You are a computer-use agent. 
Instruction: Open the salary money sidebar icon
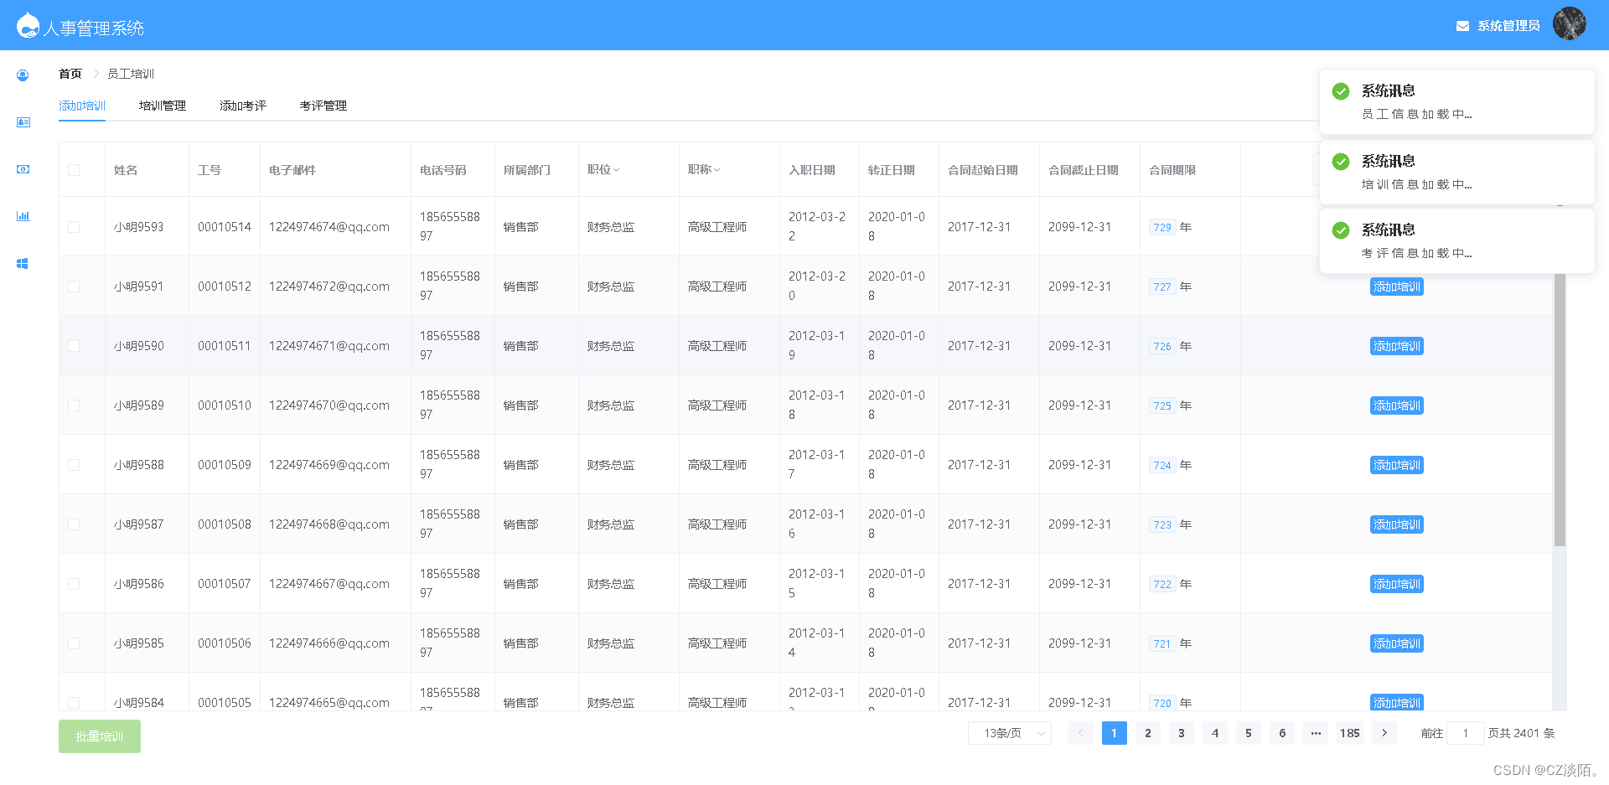(x=23, y=169)
